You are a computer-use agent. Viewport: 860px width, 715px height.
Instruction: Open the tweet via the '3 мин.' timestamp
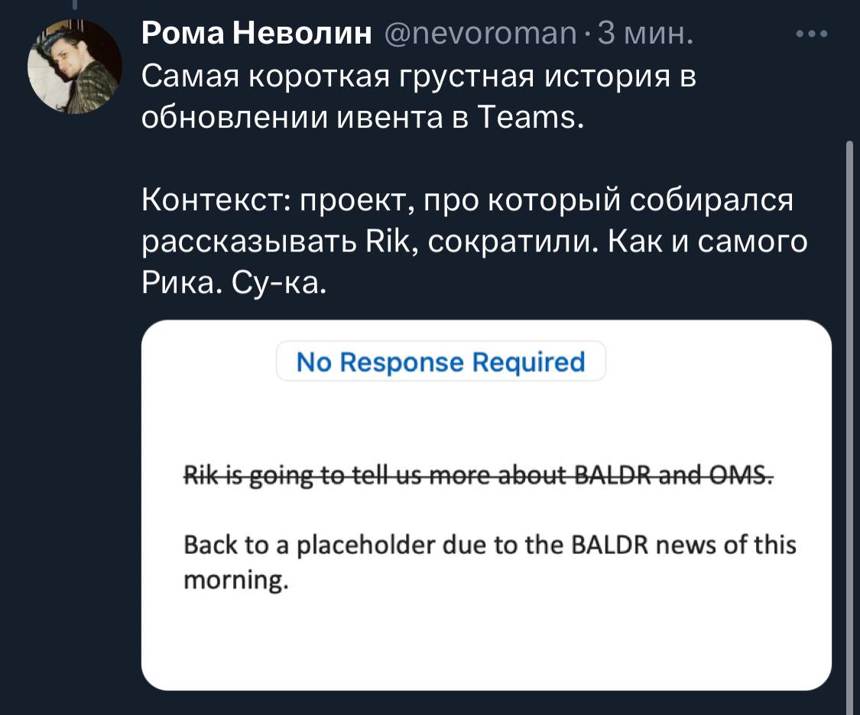pyautogui.click(x=645, y=34)
